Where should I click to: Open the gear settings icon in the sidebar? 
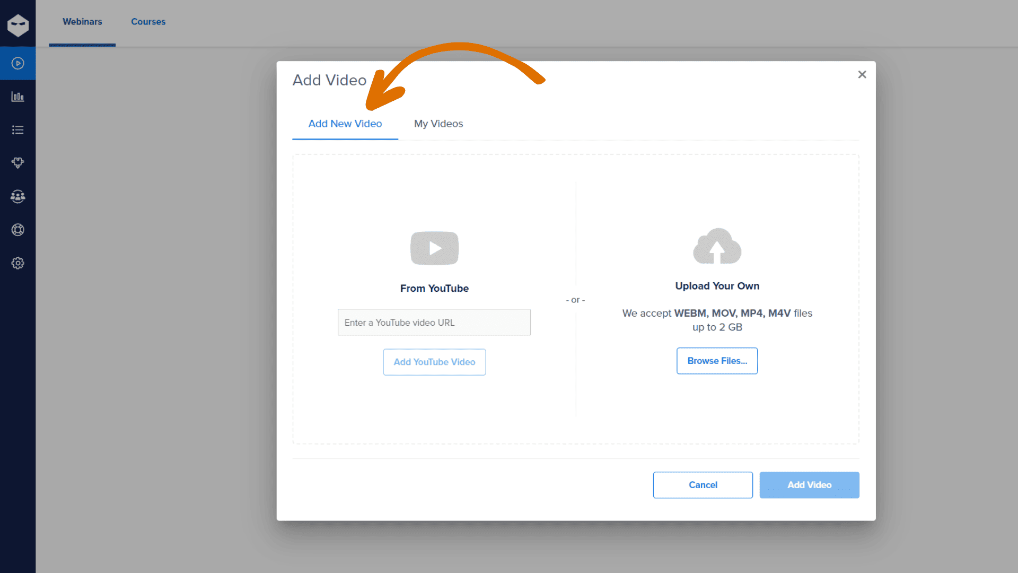click(18, 263)
